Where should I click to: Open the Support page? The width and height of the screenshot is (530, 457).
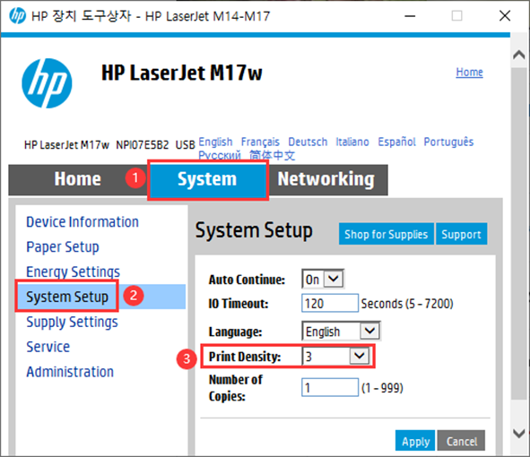[x=461, y=234]
